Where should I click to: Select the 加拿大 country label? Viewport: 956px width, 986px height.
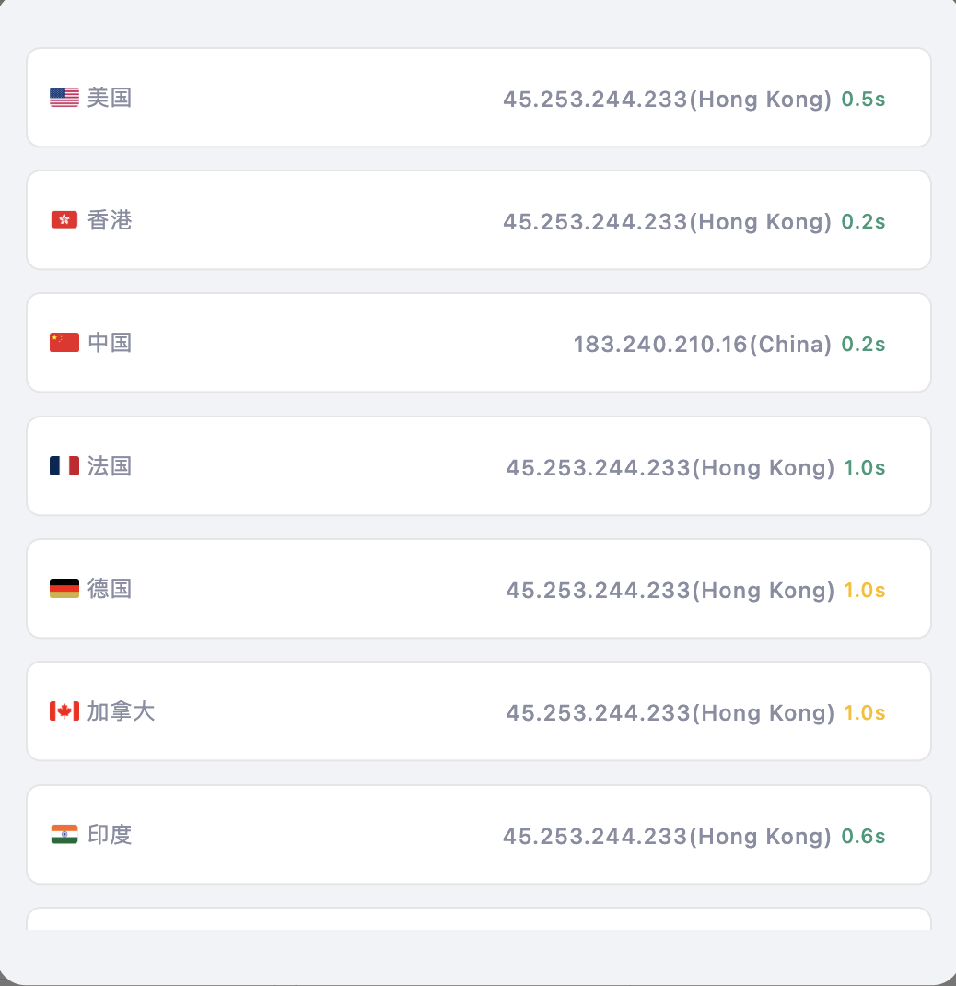click(x=122, y=711)
